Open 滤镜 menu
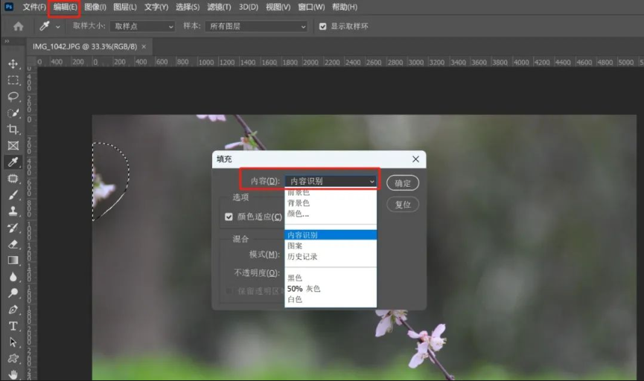644x381 pixels. tap(219, 7)
